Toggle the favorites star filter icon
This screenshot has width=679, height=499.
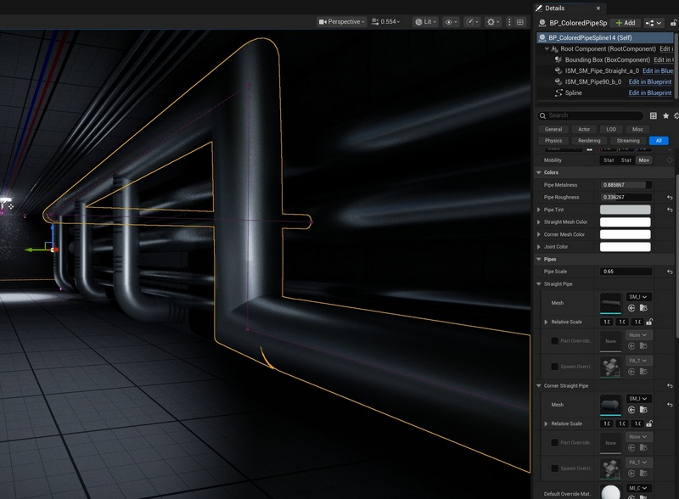click(665, 115)
